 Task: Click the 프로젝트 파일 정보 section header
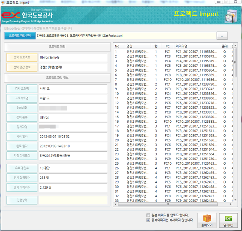click(x=57, y=77)
